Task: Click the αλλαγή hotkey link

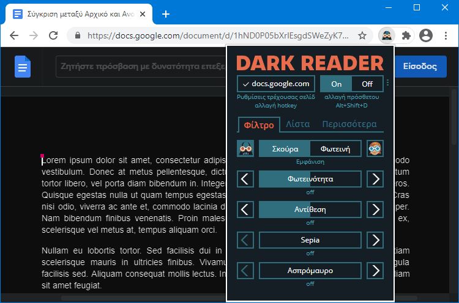Action: tap(275, 106)
